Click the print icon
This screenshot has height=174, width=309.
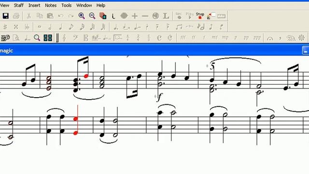[x=16, y=16]
